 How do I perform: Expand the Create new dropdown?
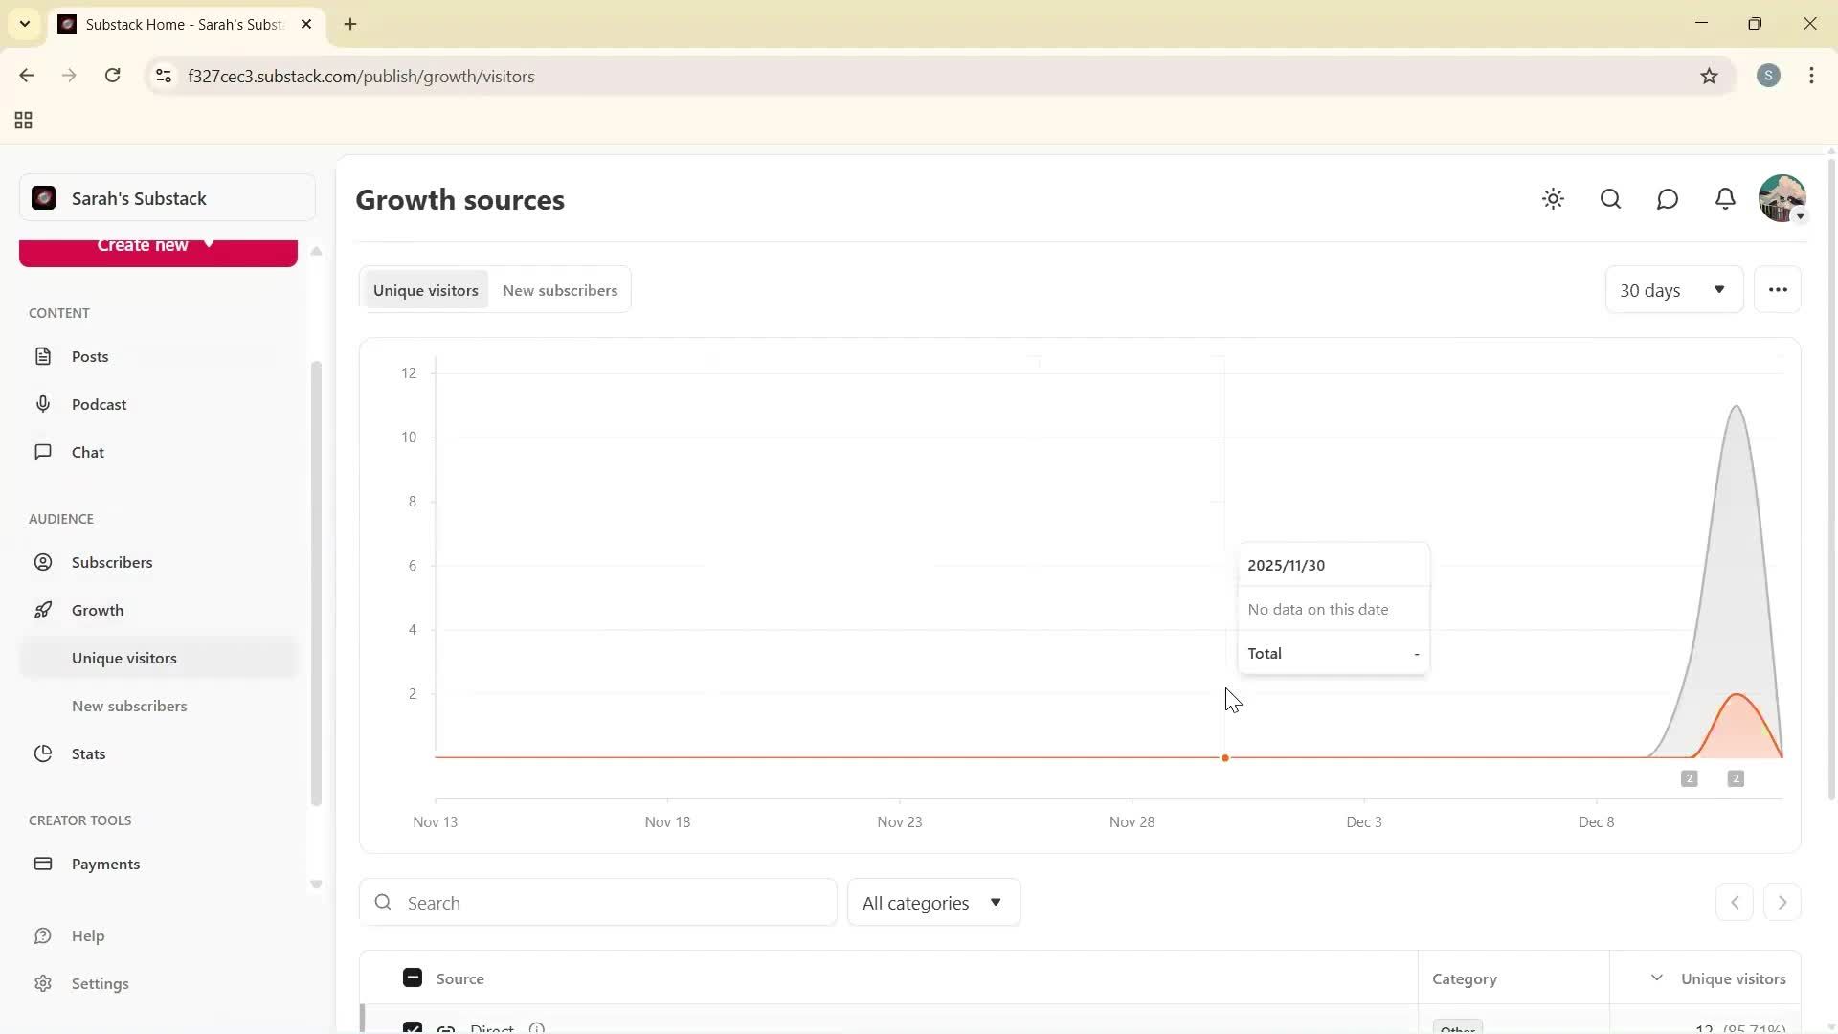click(157, 247)
